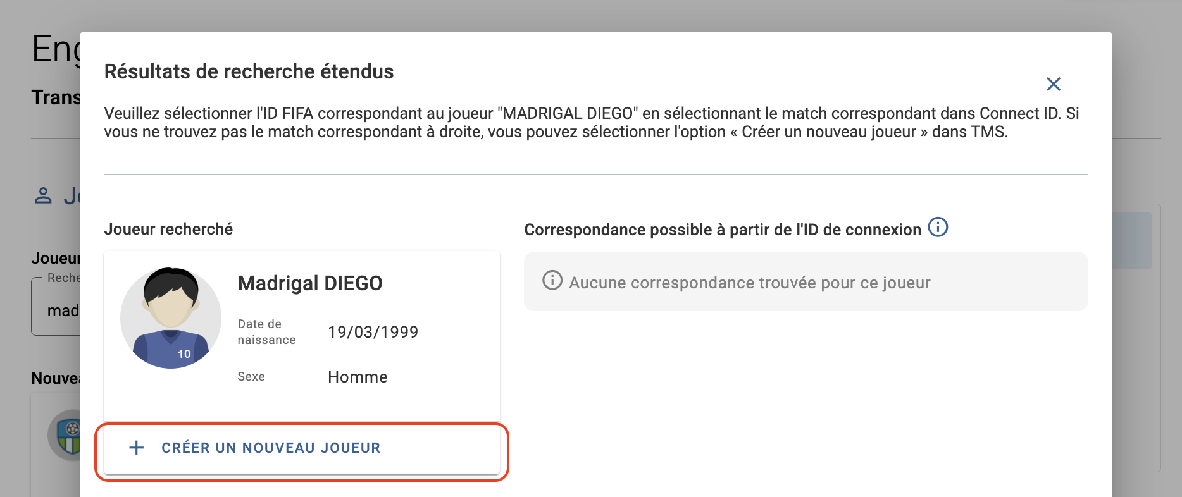Screen dimensions: 1182x497
Task: Click the CRÉER UN NOUVEAU JOUEUR button
Action: pos(302,448)
